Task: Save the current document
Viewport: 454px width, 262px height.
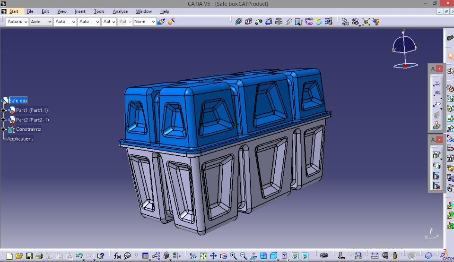Action: tap(29, 256)
